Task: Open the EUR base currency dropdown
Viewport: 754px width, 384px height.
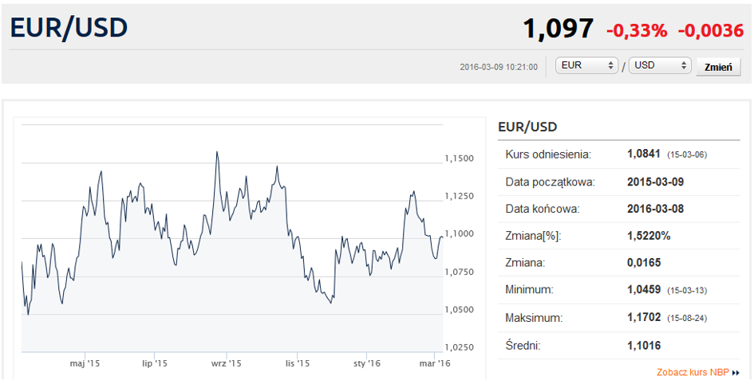Action: [x=586, y=66]
